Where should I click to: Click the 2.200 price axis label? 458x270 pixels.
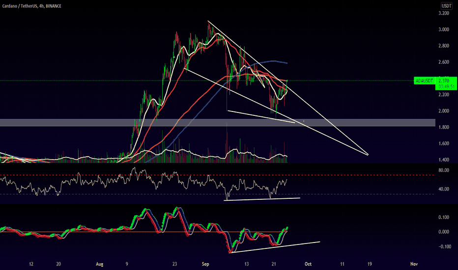pyautogui.click(x=444, y=95)
